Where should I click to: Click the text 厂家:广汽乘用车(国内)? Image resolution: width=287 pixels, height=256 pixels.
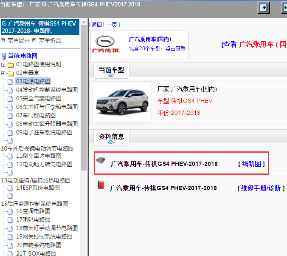coord(187,89)
